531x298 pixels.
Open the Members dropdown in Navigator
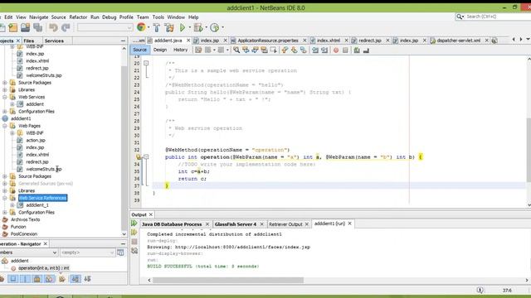pyautogui.click(x=28, y=252)
